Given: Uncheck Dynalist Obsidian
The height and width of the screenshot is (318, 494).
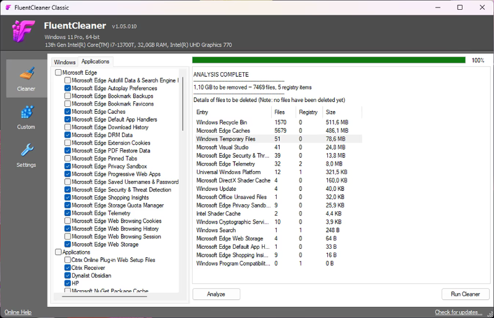Looking at the screenshot, I should click(67, 275).
